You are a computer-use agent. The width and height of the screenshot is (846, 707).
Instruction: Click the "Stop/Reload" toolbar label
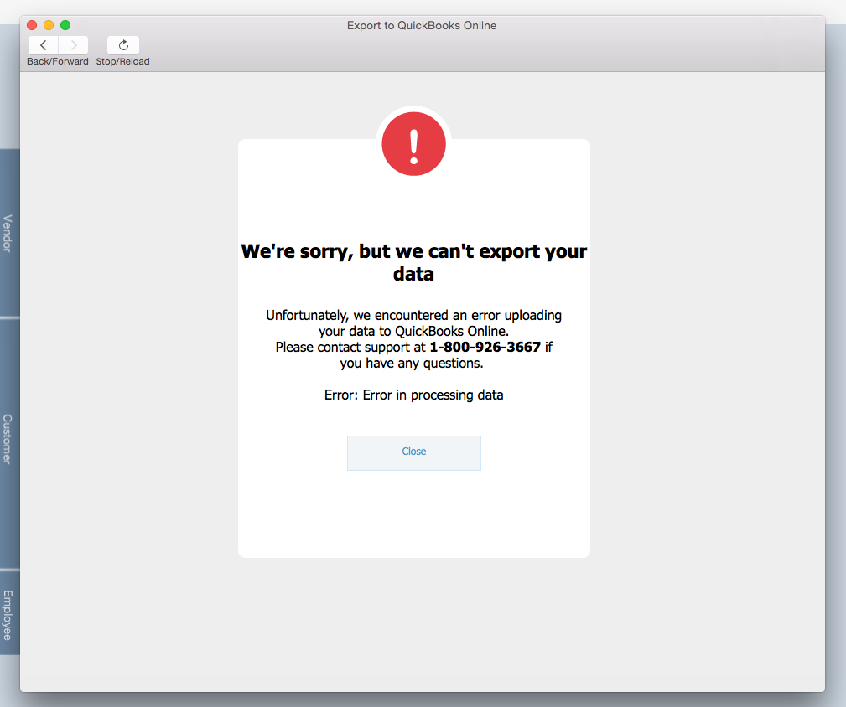click(x=123, y=61)
